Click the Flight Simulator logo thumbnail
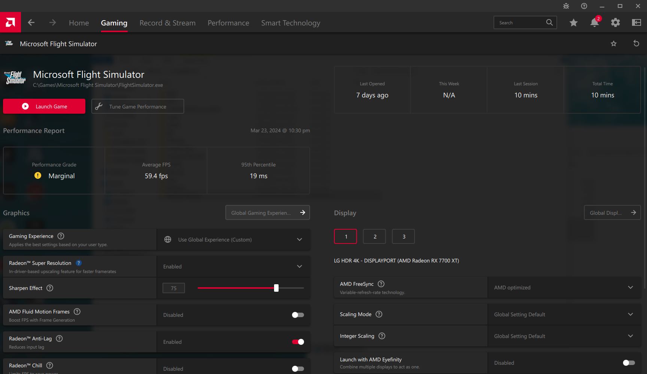This screenshot has height=374, width=647. (x=15, y=77)
